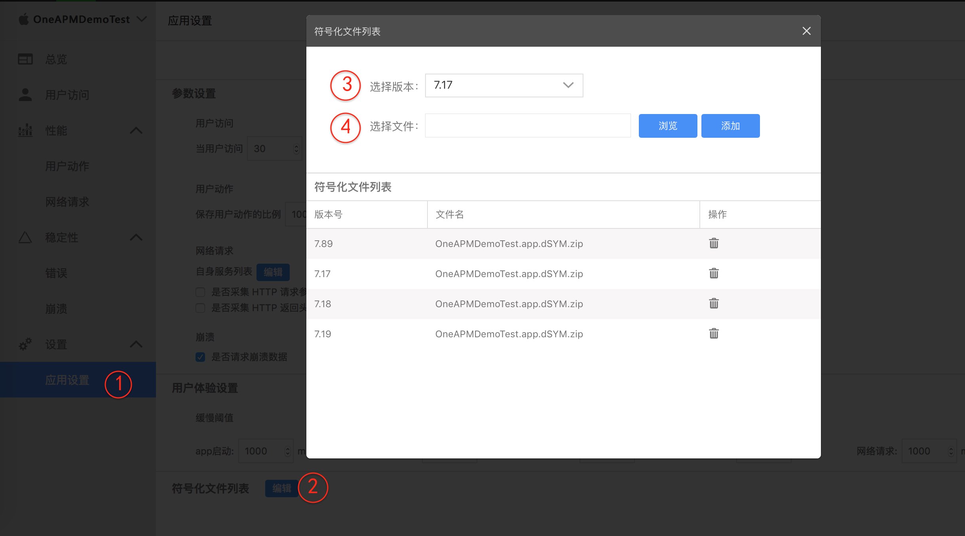
Task: Open 错误 under 稳定性
Action: click(56, 273)
